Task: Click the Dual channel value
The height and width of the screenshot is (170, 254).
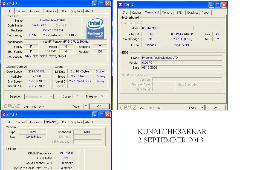Action: point(87,132)
